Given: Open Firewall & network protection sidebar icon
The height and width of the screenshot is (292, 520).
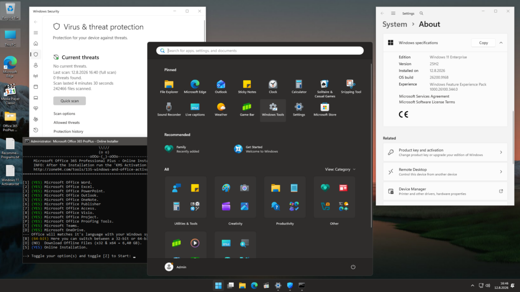Looking at the screenshot, I should coord(36,76).
